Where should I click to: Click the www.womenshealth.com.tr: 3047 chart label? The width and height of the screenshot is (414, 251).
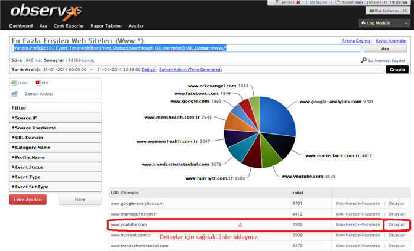tap(173, 141)
